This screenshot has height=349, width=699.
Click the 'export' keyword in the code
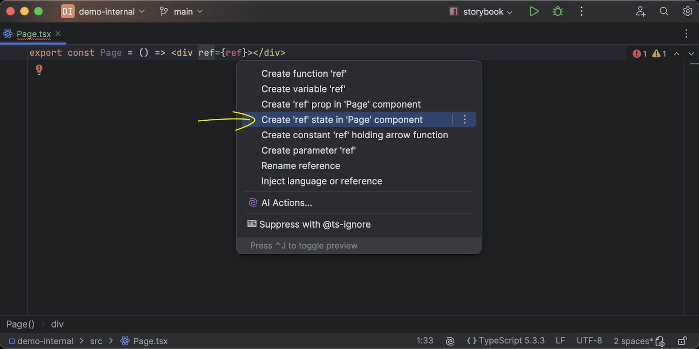(45, 53)
